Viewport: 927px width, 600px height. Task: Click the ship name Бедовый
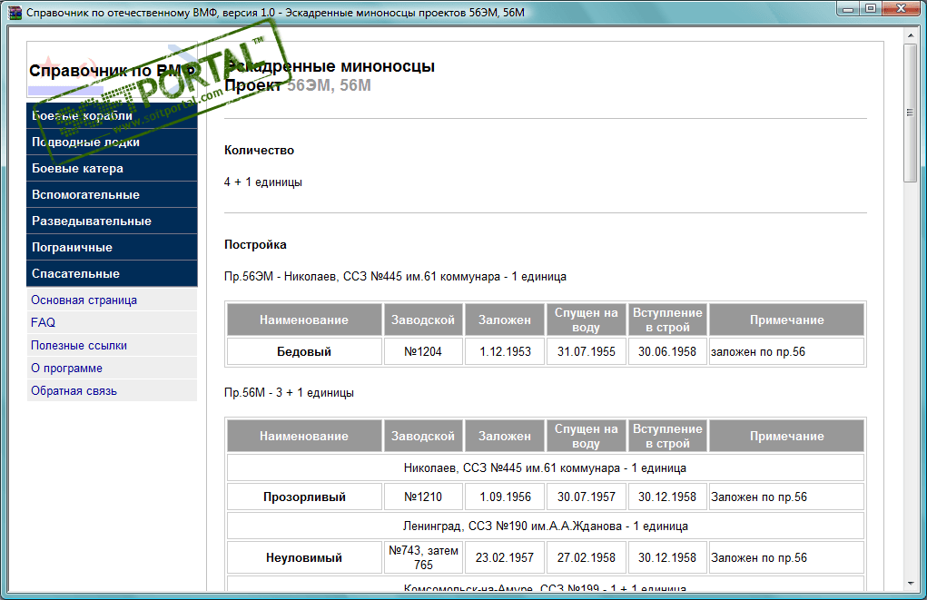click(x=304, y=351)
